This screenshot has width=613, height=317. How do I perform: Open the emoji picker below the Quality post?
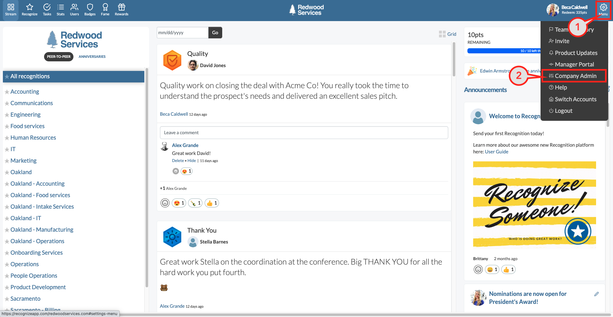(x=165, y=203)
